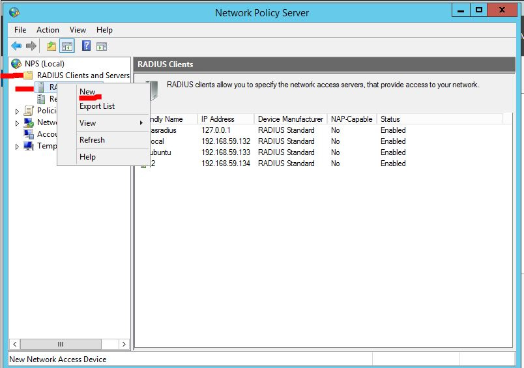Sort by the Status column header
Viewport: 524px width, 368px height.
pyautogui.click(x=440, y=119)
